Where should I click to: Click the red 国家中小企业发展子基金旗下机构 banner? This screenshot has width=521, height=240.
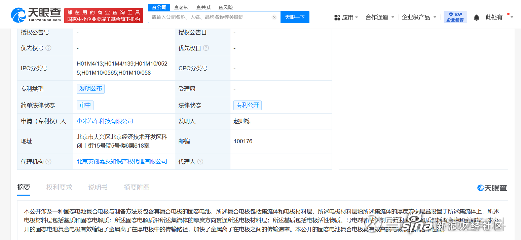point(104,16)
